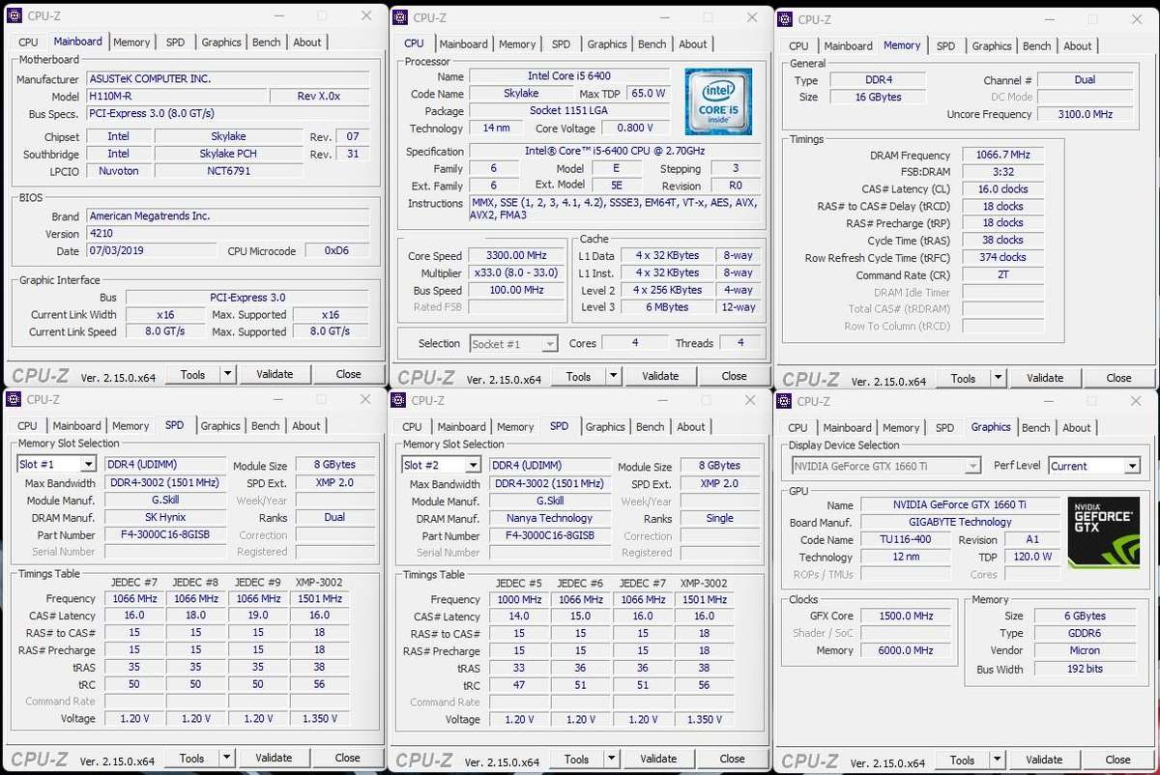
Task: Click the CPU-Z icon in the Mainboard window title bar
Action: 14,15
